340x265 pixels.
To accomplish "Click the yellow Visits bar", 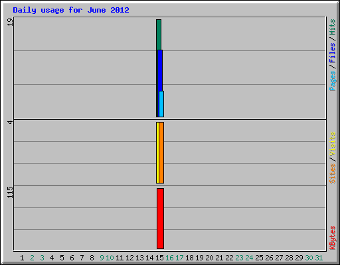I will [157, 152].
